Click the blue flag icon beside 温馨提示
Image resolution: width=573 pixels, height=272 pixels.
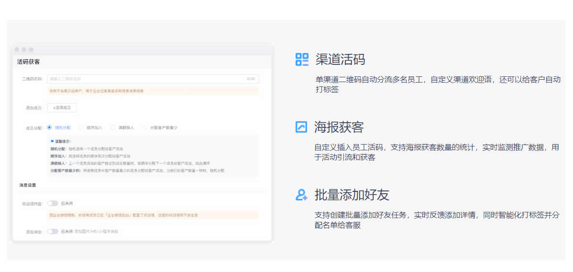(52, 141)
